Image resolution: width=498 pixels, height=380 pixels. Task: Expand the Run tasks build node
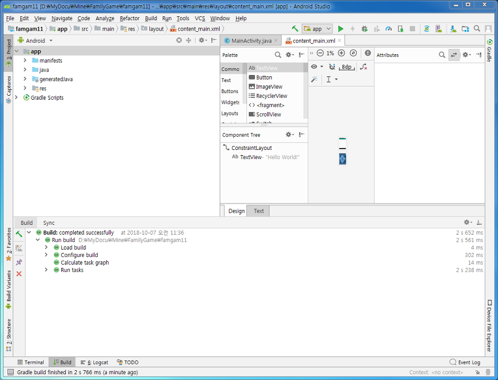coord(46,270)
